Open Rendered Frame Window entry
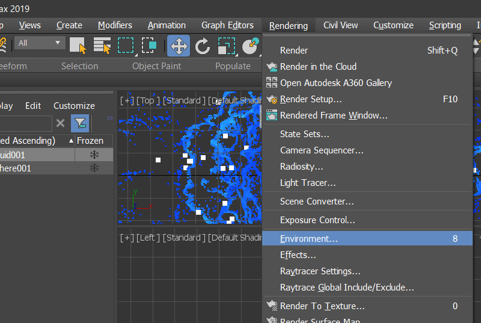This screenshot has height=323, width=481. click(367, 115)
